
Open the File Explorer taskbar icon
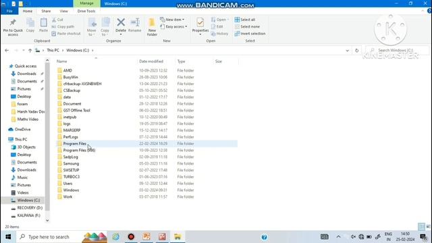(178, 237)
